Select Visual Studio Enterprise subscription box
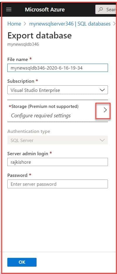The image size is (117, 274). (58, 90)
